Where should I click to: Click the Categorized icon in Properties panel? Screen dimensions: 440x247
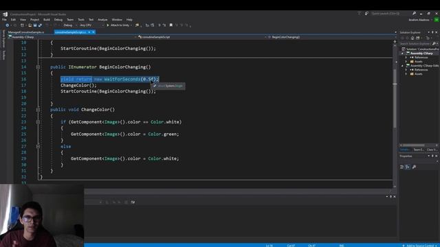pos(401,167)
